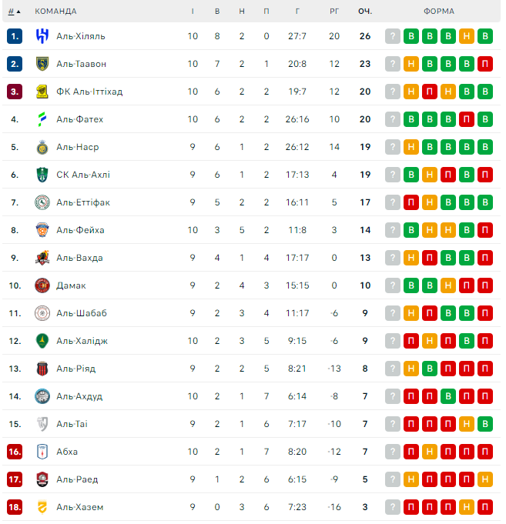Click Аль-Хіляль's gray question-mark next match box
Image resolution: width=506 pixels, height=524 pixels.
click(393, 35)
